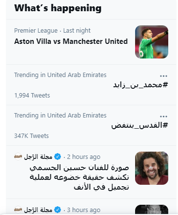Open more options for القدس_ينتفض trend
The image size is (178, 215).
click(163, 117)
